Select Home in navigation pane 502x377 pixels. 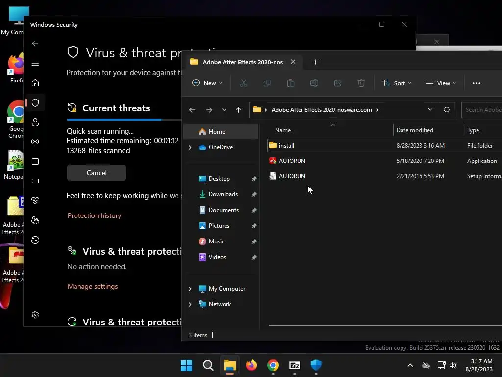(x=221, y=132)
